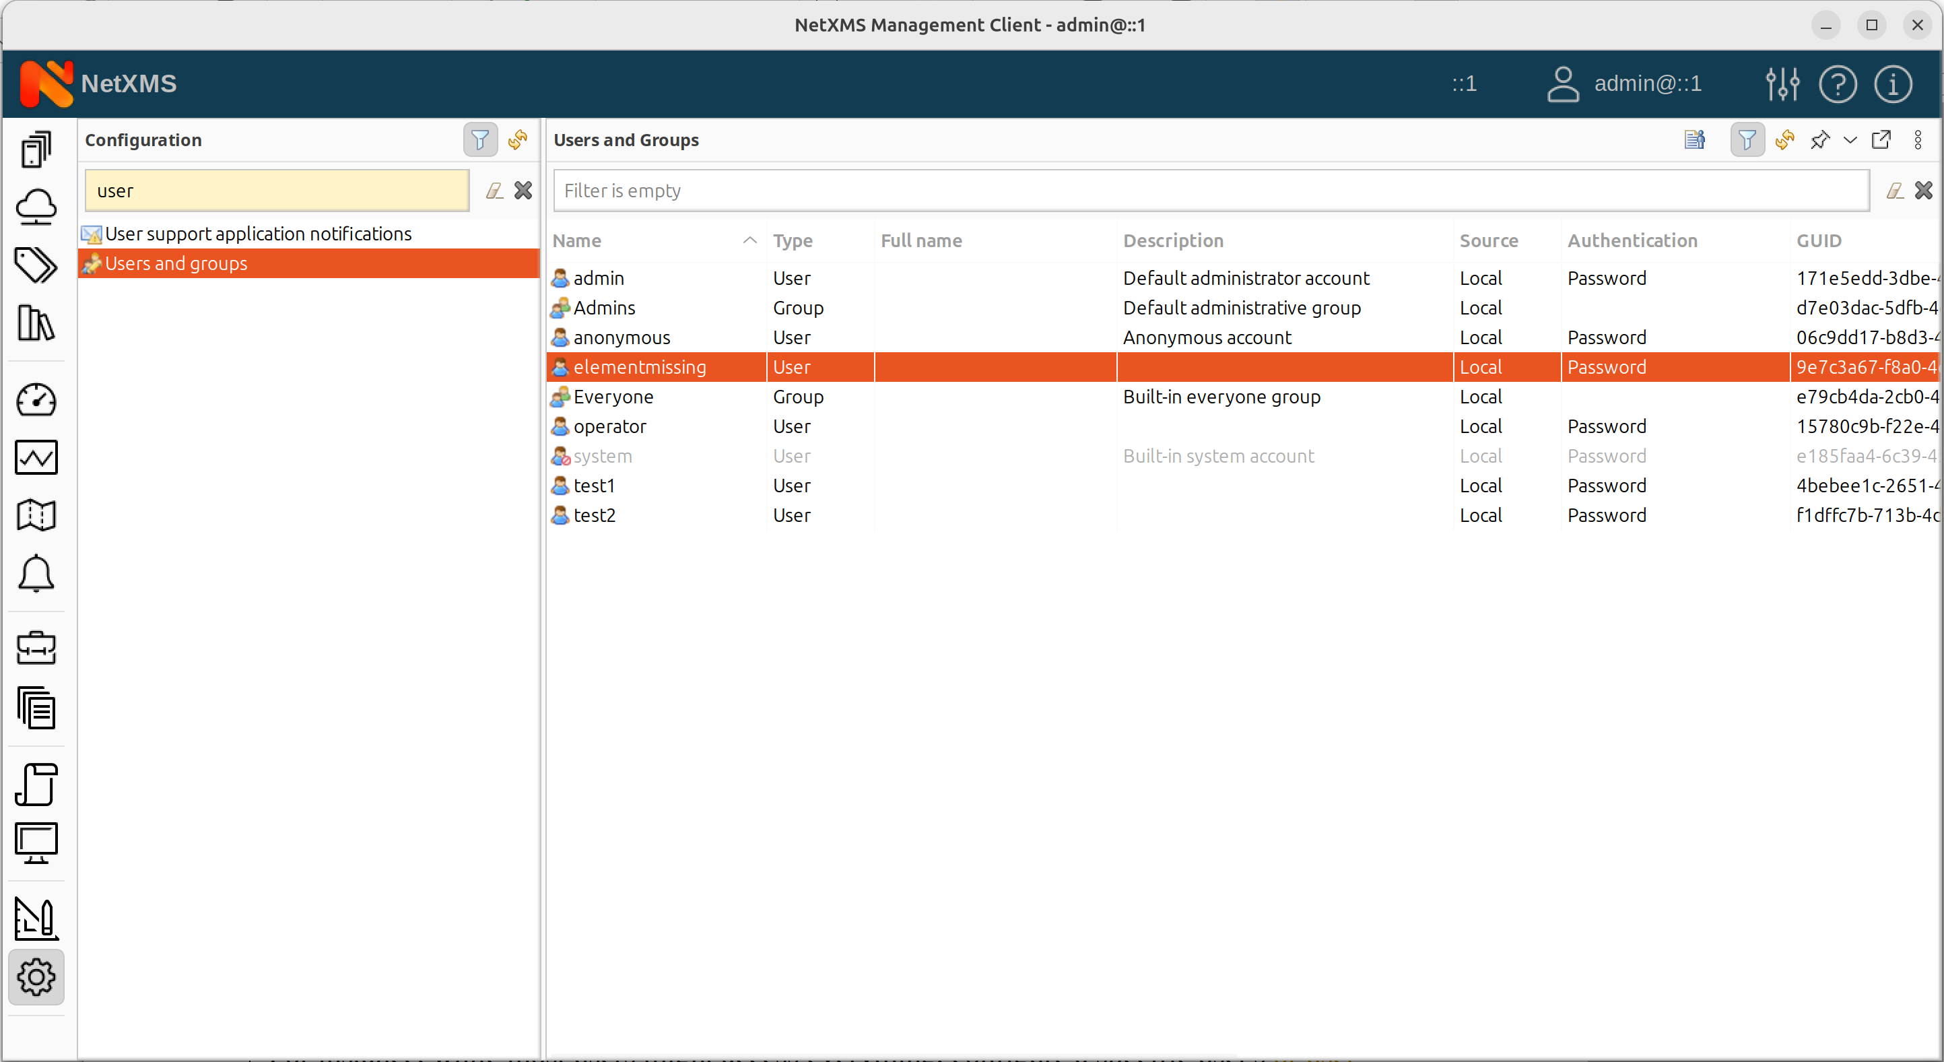Click the filter icon in Users and Groups
The height and width of the screenshot is (1062, 1944).
1747,140
